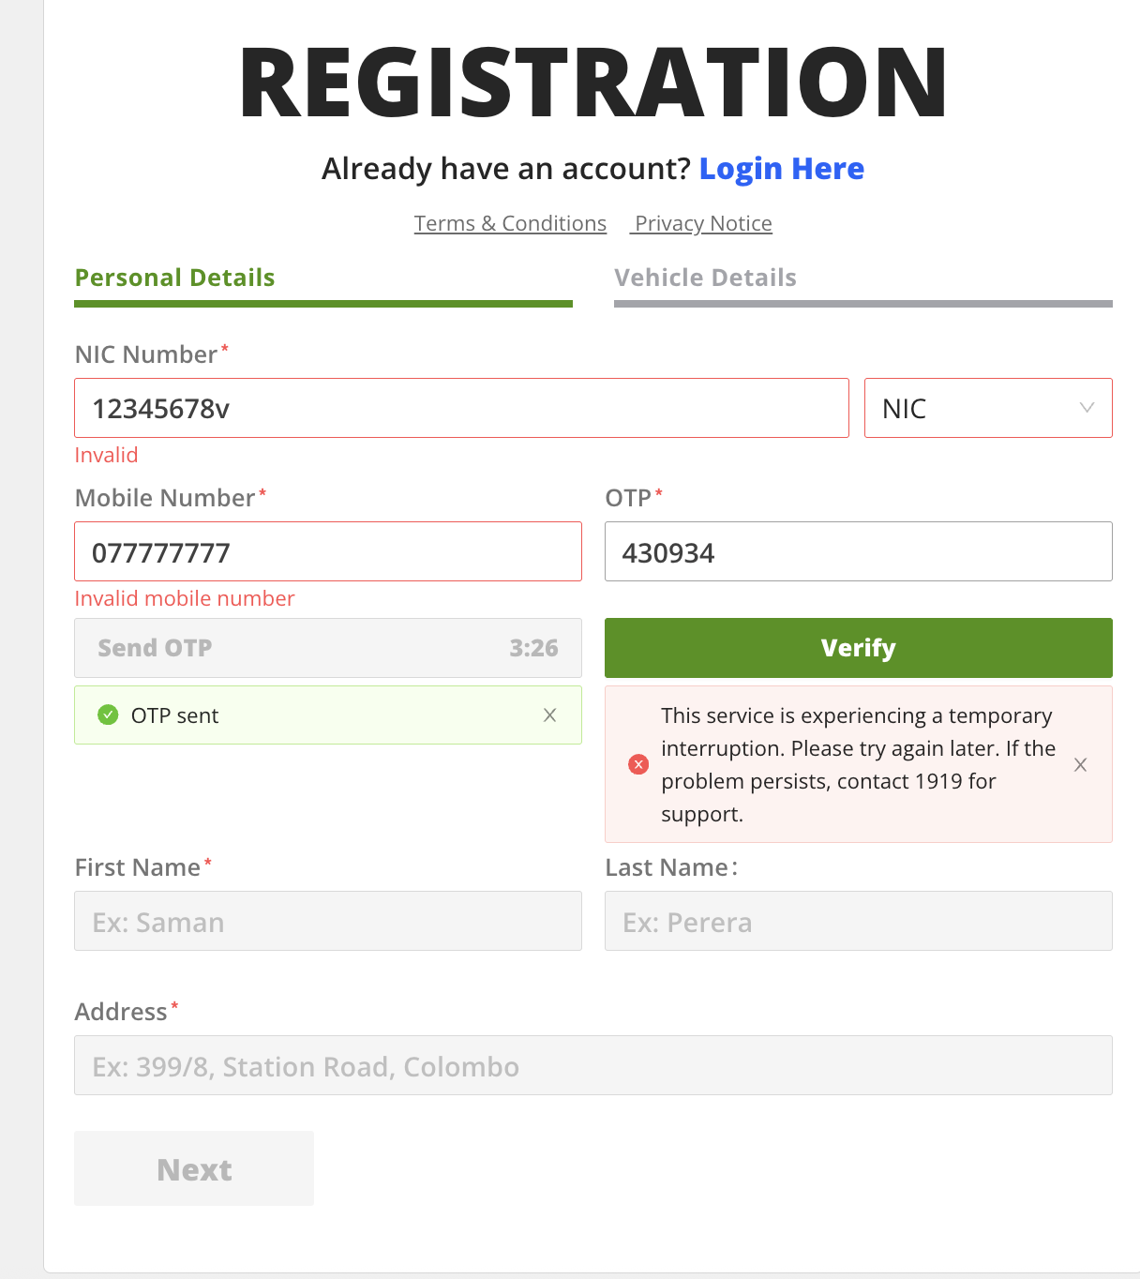This screenshot has height=1279, width=1140.
Task: Click the green checkmark icon beside OTP sent
Action: 108,714
